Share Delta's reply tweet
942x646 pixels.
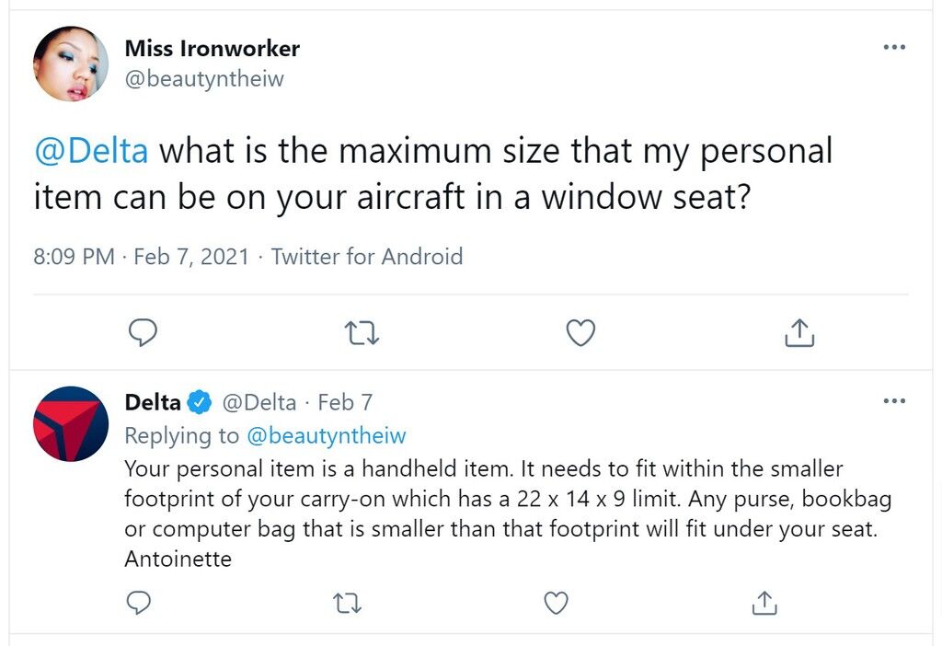[x=764, y=603]
